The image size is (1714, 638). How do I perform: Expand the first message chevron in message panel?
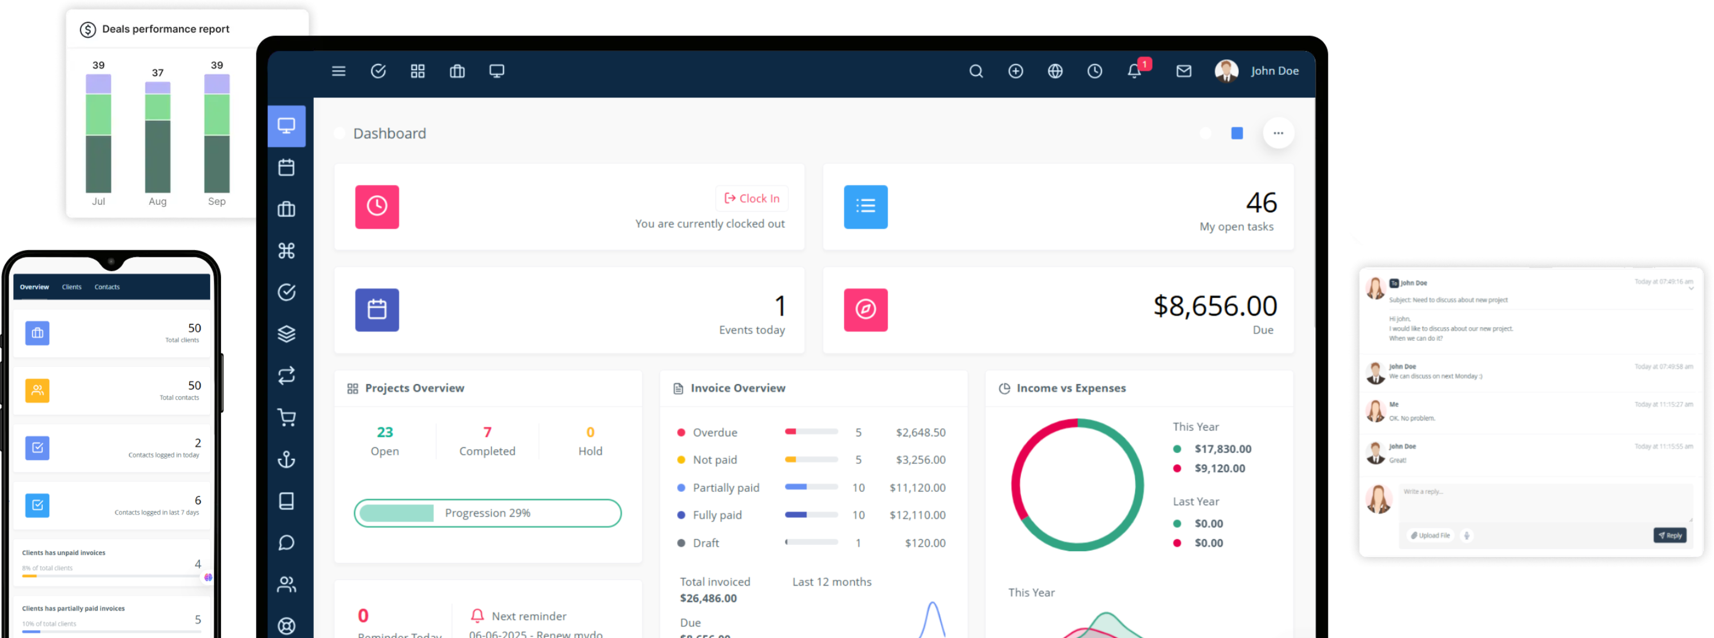click(x=1691, y=288)
